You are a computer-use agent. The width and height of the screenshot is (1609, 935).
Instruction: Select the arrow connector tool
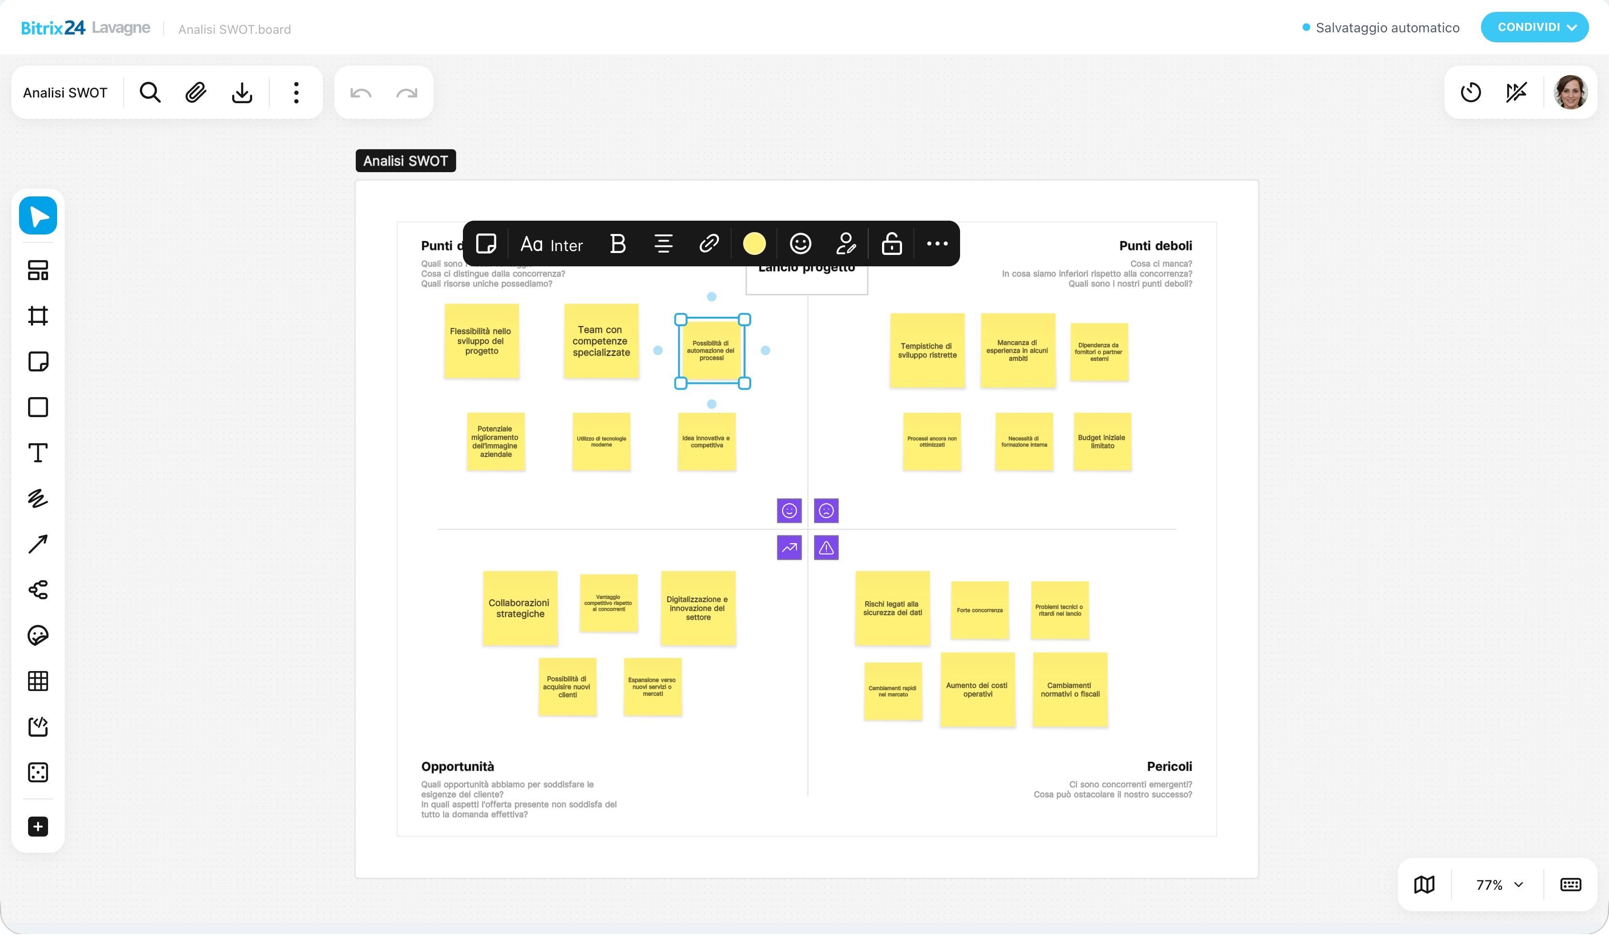click(x=38, y=544)
